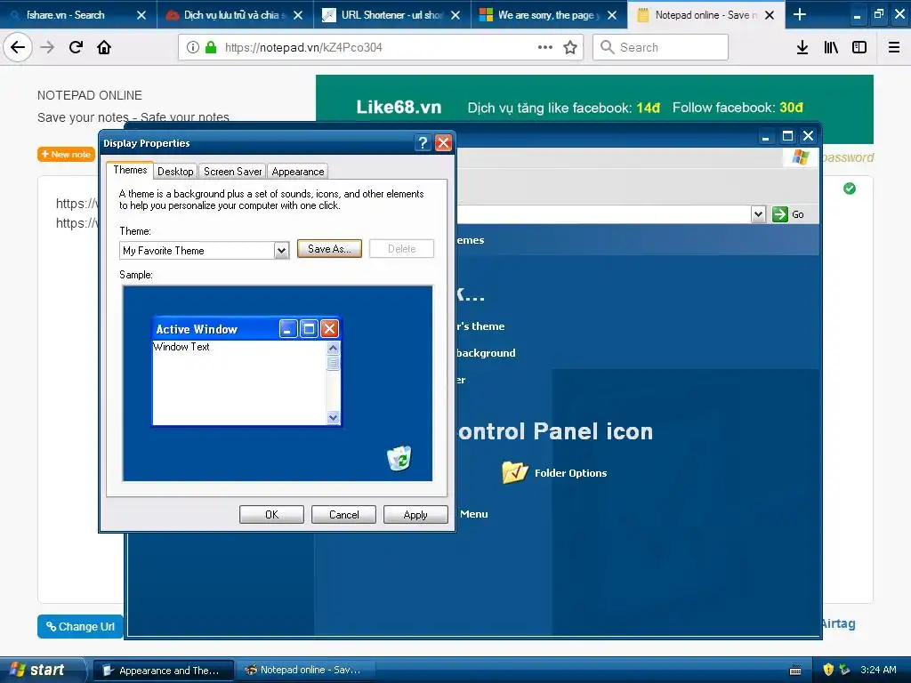The height and width of the screenshot is (683, 911).
Task: Click the Windows flag logo in Control Panel window
Action: (x=800, y=157)
